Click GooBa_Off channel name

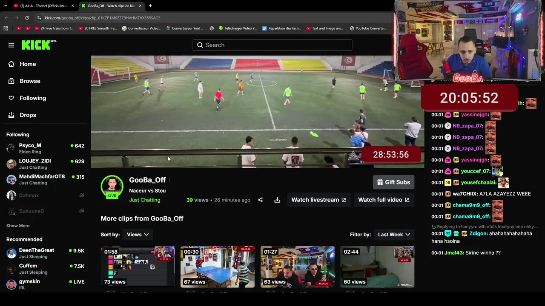click(147, 180)
